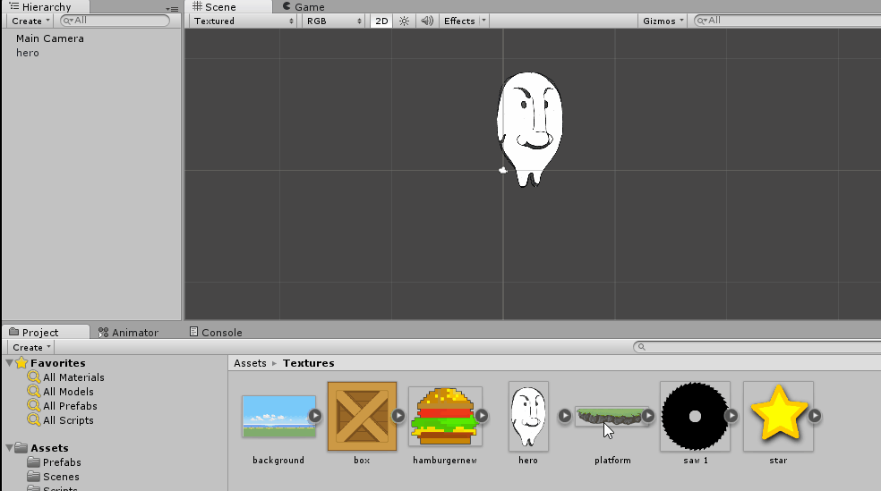
Task: Select hamburgernew texture thumbnail
Action: 445,417
